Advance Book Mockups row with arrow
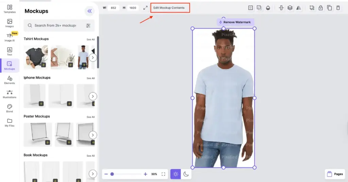 point(93,174)
